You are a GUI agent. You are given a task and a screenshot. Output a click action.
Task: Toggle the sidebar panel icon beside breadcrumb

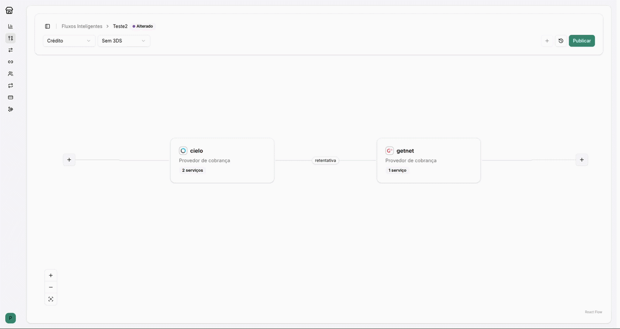(x=47, y=27)
